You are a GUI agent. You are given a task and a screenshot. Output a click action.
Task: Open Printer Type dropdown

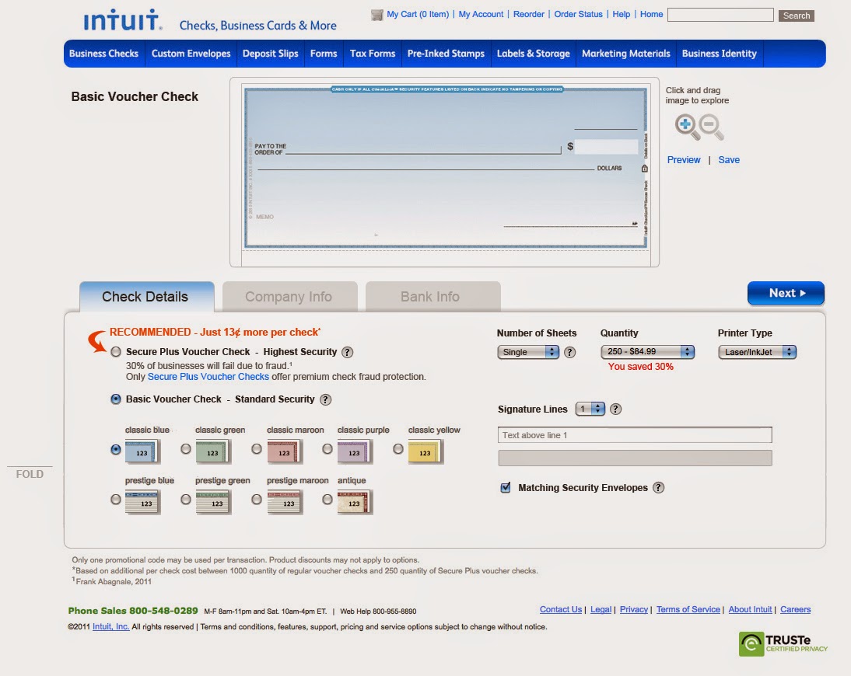click(x=757, y=352)
